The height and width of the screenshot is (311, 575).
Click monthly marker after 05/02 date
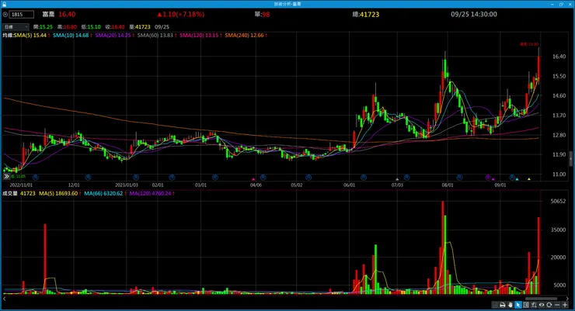pyautogui.click(x=308, y=177)
